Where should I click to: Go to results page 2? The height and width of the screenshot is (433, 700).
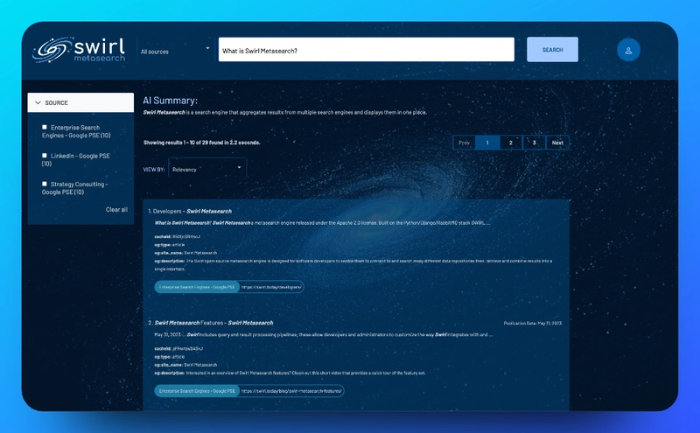point(511,143)
